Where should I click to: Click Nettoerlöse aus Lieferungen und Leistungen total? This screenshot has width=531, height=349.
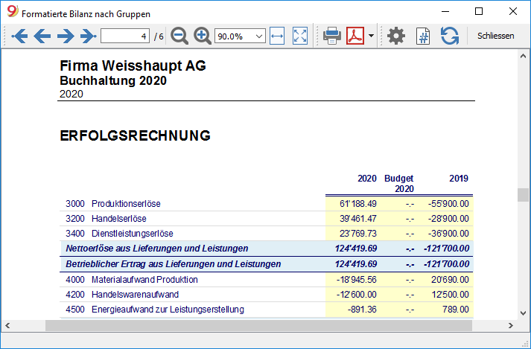click(x=266, y=249)
